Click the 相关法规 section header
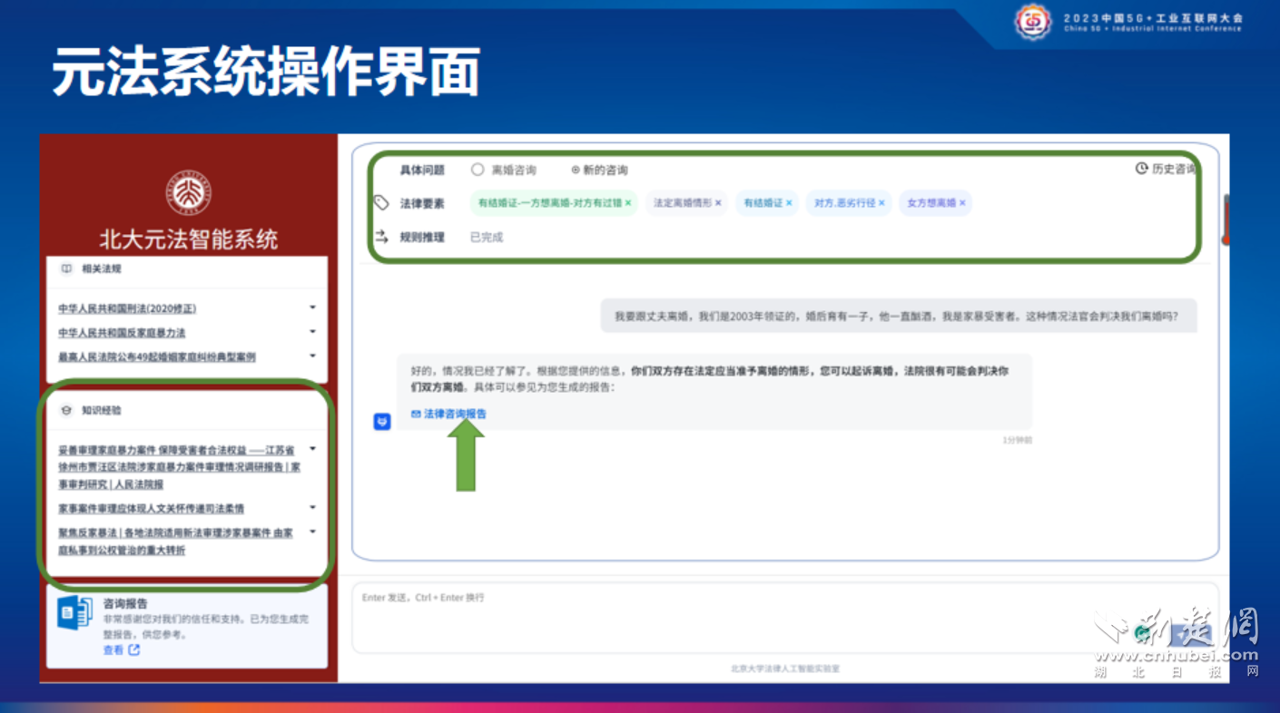 (x=102, y=269)
